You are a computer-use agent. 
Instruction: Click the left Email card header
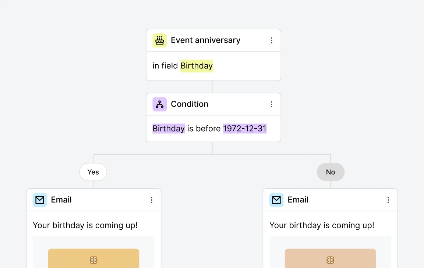tap(61, 200)
